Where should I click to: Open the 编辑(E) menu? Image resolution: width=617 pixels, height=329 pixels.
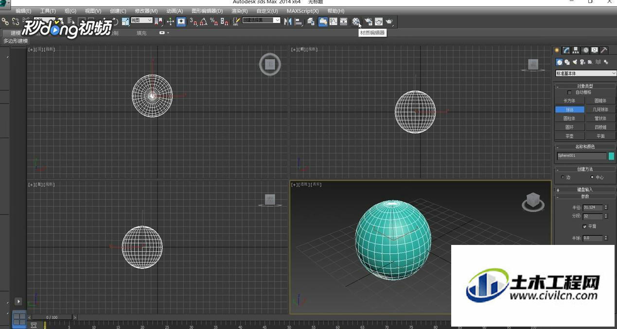(23, 11)
